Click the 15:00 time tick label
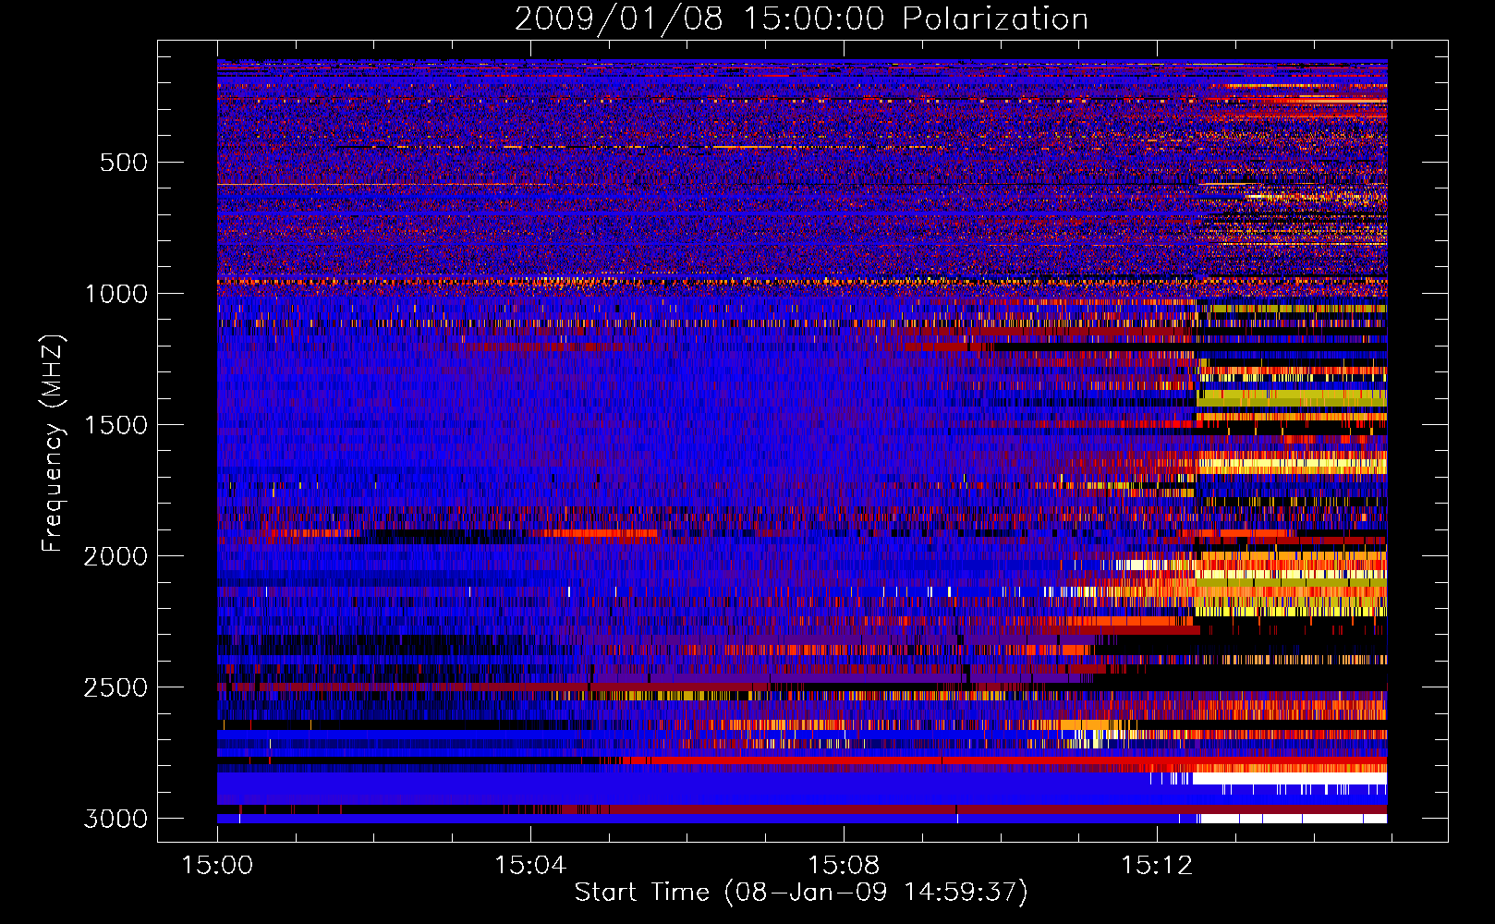Screen dimensions: 1495x924 [x=217, y=865]
